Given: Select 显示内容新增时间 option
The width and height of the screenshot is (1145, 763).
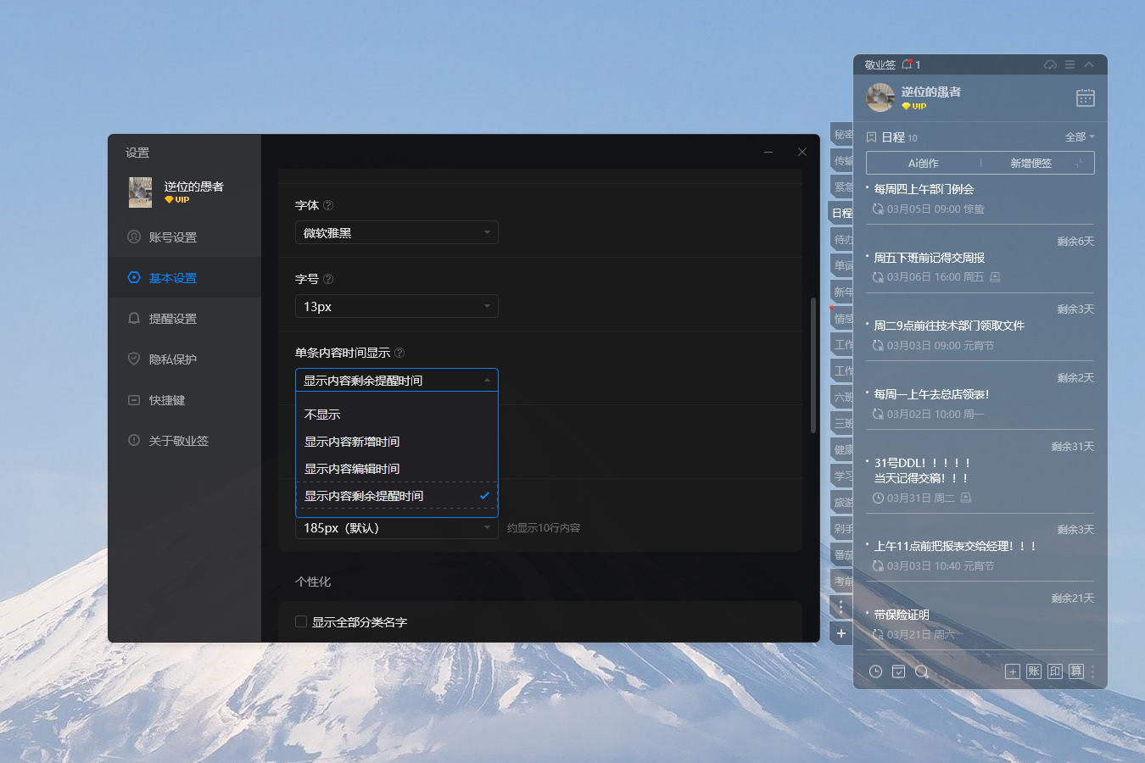Looking at the screenshot, I should click(350, 442).
